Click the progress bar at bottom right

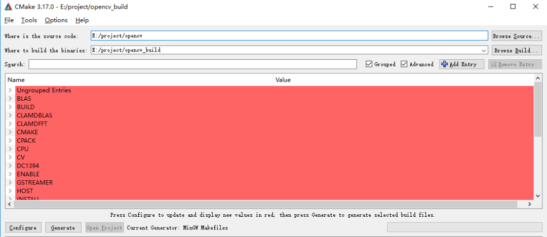(x=463, y=227)
